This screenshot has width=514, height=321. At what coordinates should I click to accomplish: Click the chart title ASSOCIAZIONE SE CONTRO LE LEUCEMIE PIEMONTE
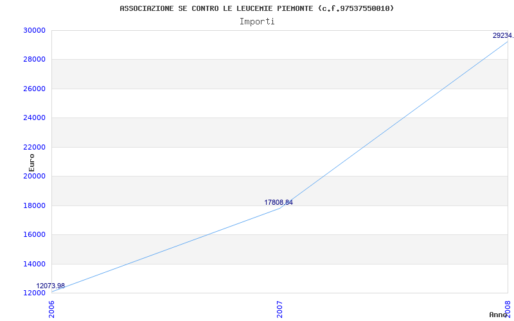click(256, 8)
